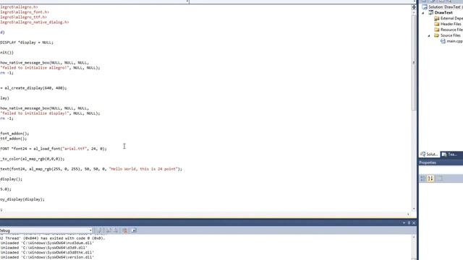Collapse the DrawText project tree arrow

(423, 13)
